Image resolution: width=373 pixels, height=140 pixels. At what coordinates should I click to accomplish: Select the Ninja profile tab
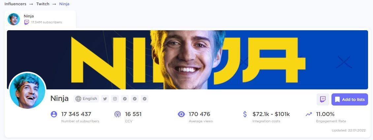(x=40, y=19)
